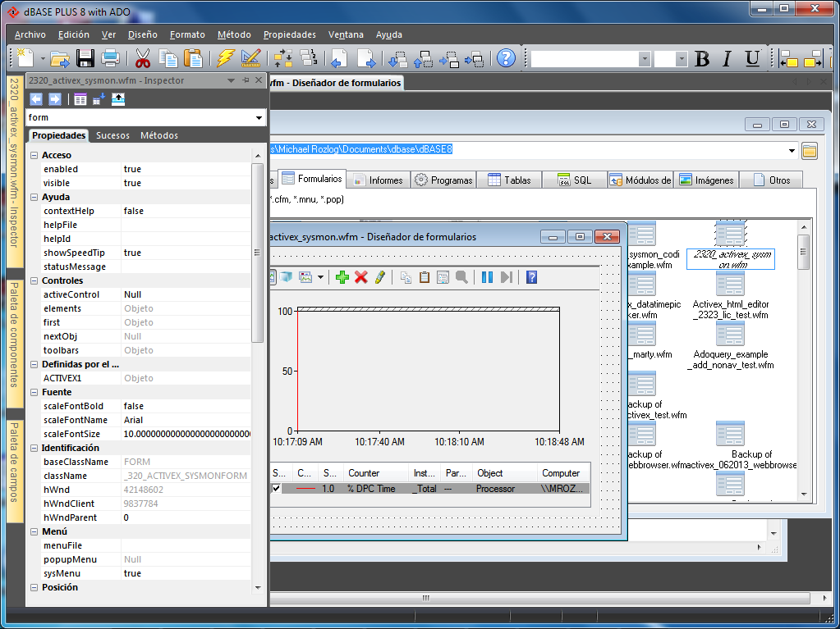Image resolution: width=840 pixels, height=629 pixels.
Task: Select the Counter column header
Action: pos(377,473)
